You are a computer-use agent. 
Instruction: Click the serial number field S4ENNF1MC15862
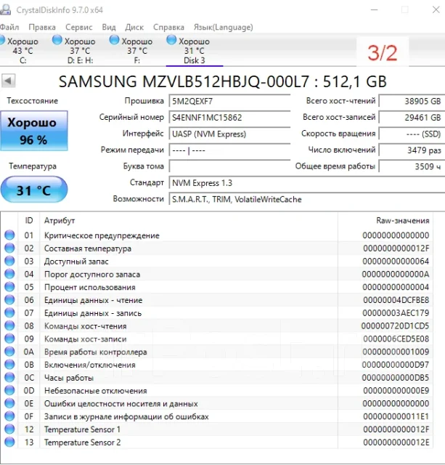pyautogui.click(x=229, y=118)
